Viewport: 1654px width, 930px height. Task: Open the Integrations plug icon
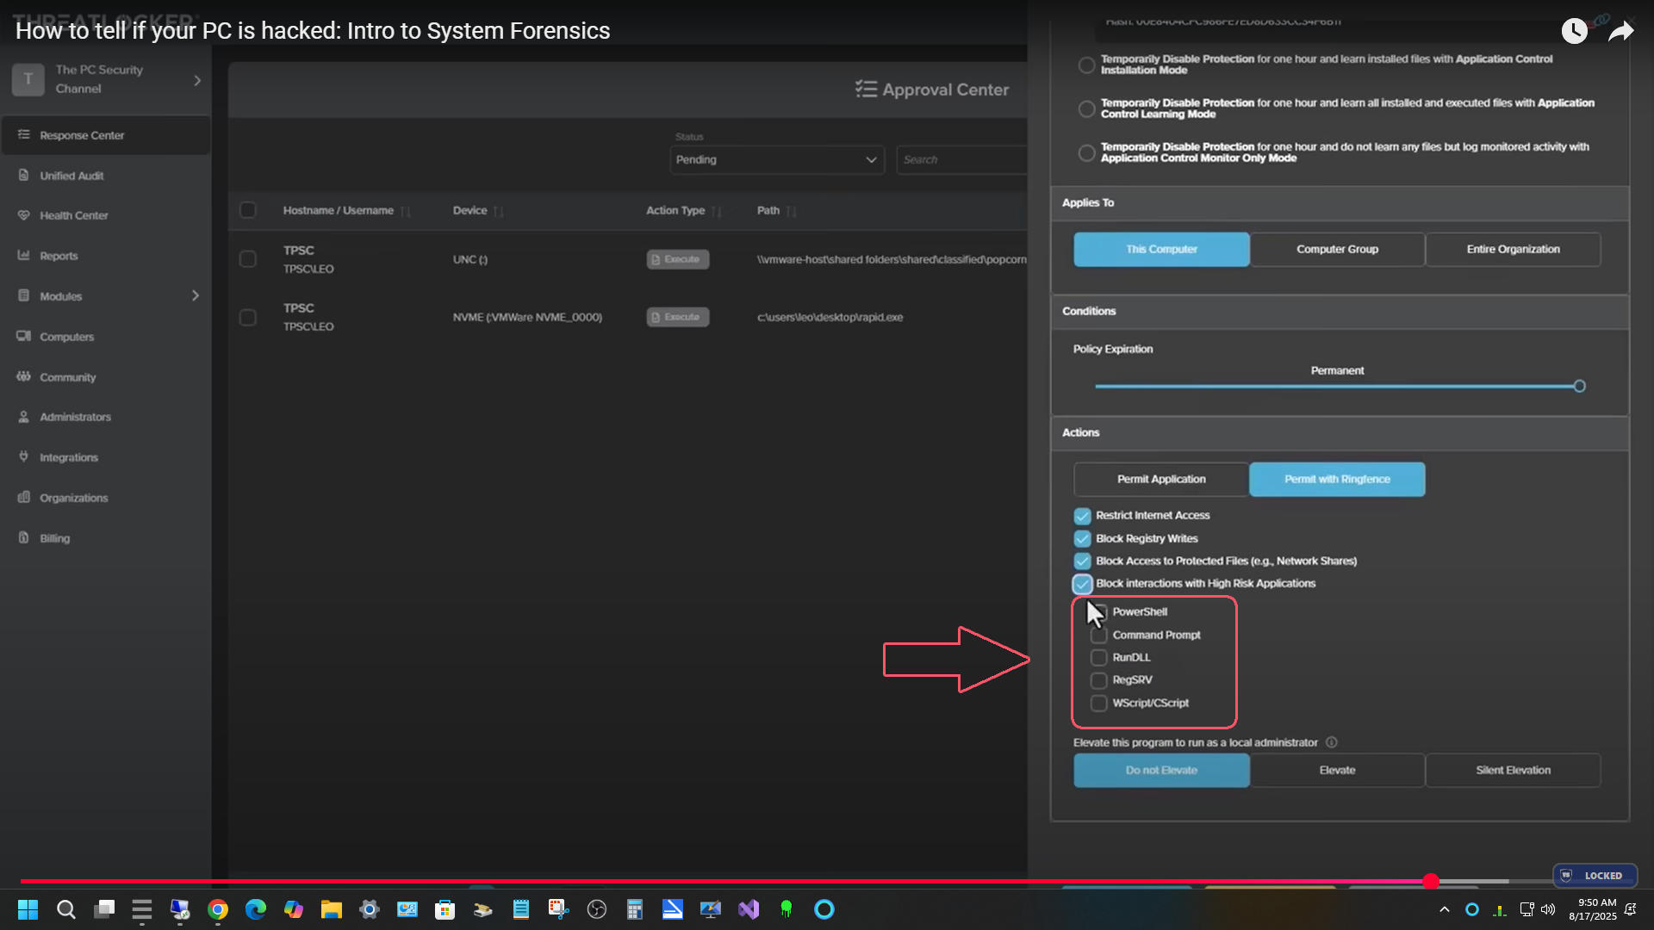coord(24,457)
